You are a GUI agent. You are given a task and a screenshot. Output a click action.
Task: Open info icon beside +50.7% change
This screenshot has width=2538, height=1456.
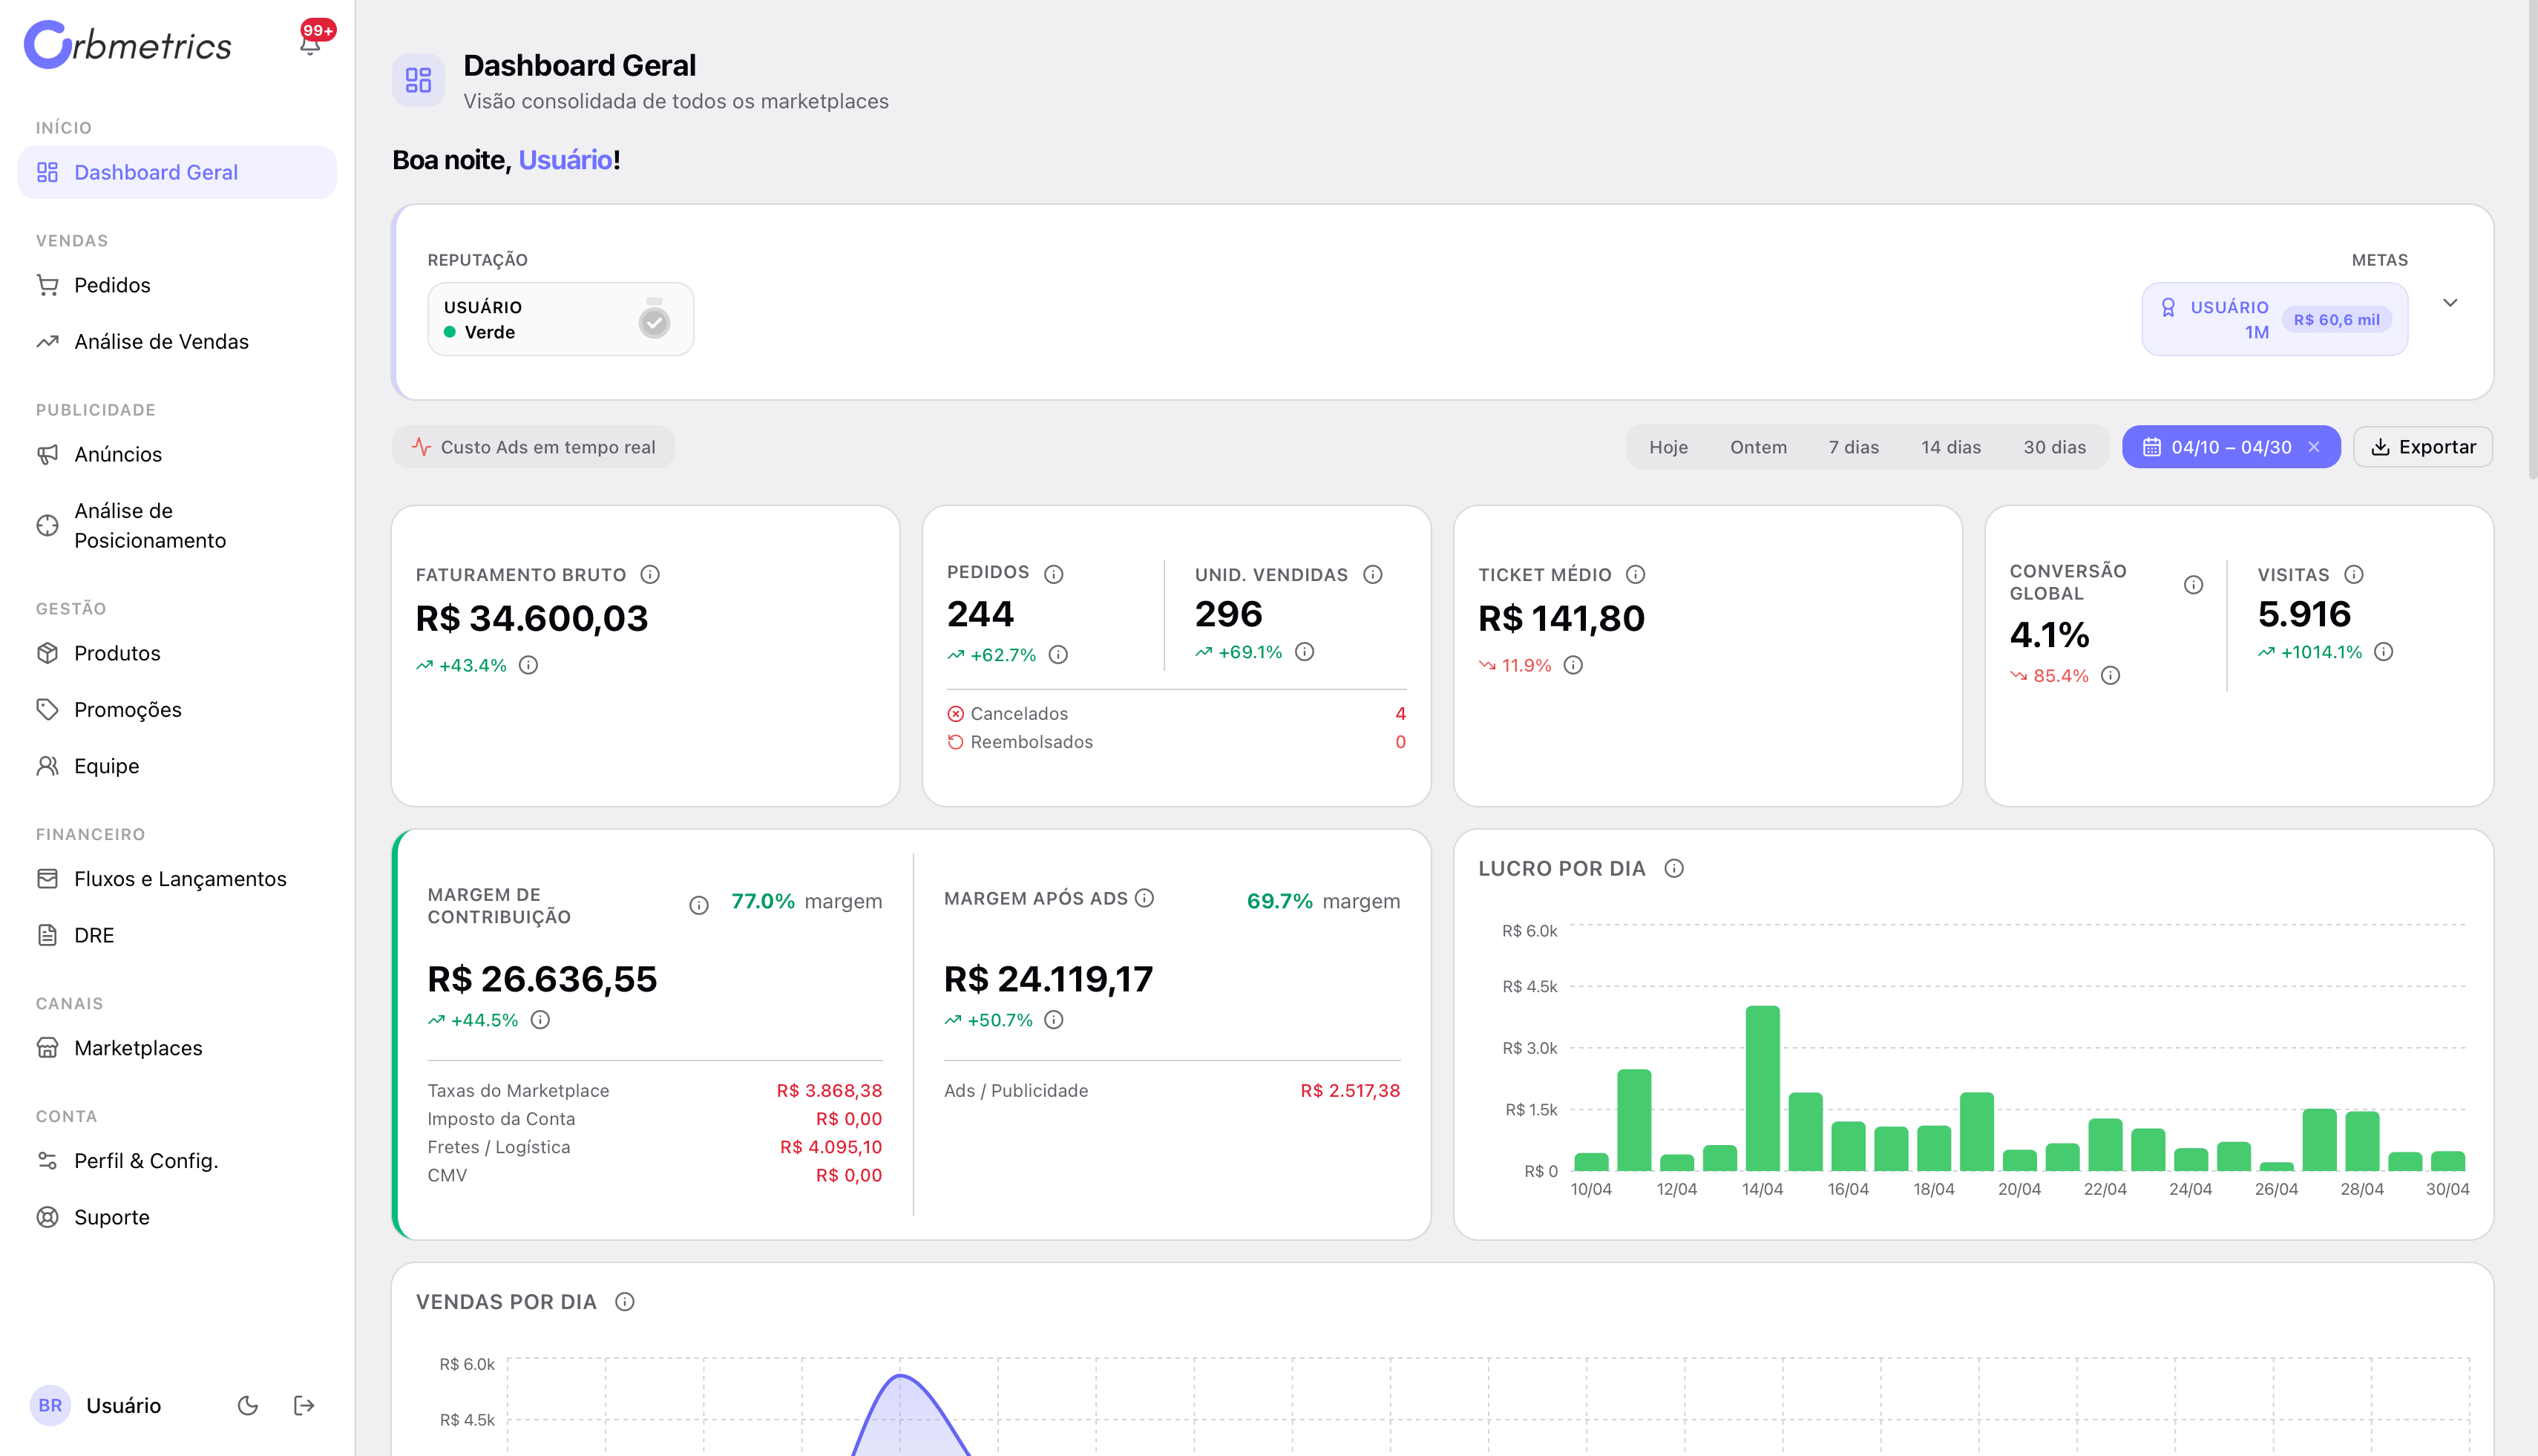point(1054,1019)
